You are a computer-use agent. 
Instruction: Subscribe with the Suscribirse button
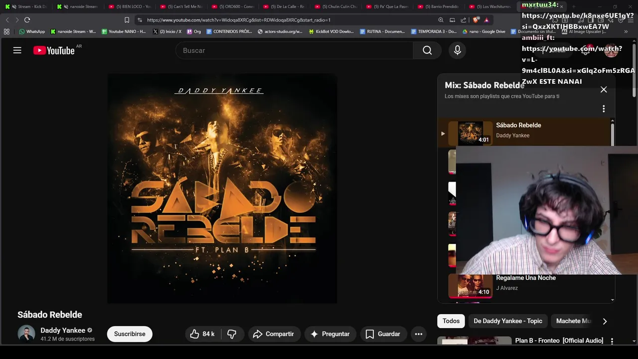[130, 334]
